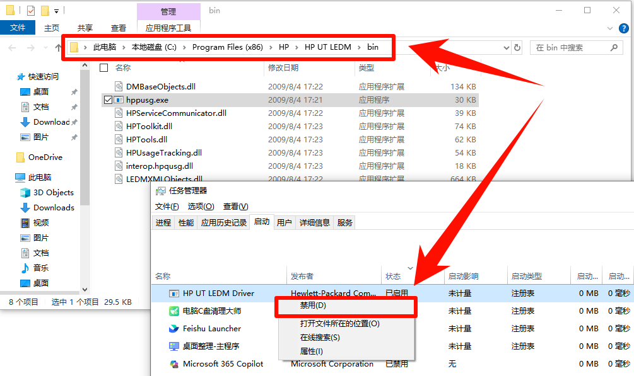Select the interop.hpqusg.dll file
Screen dimensions: 634x376
pyautogui.click(x=160, y=166)
